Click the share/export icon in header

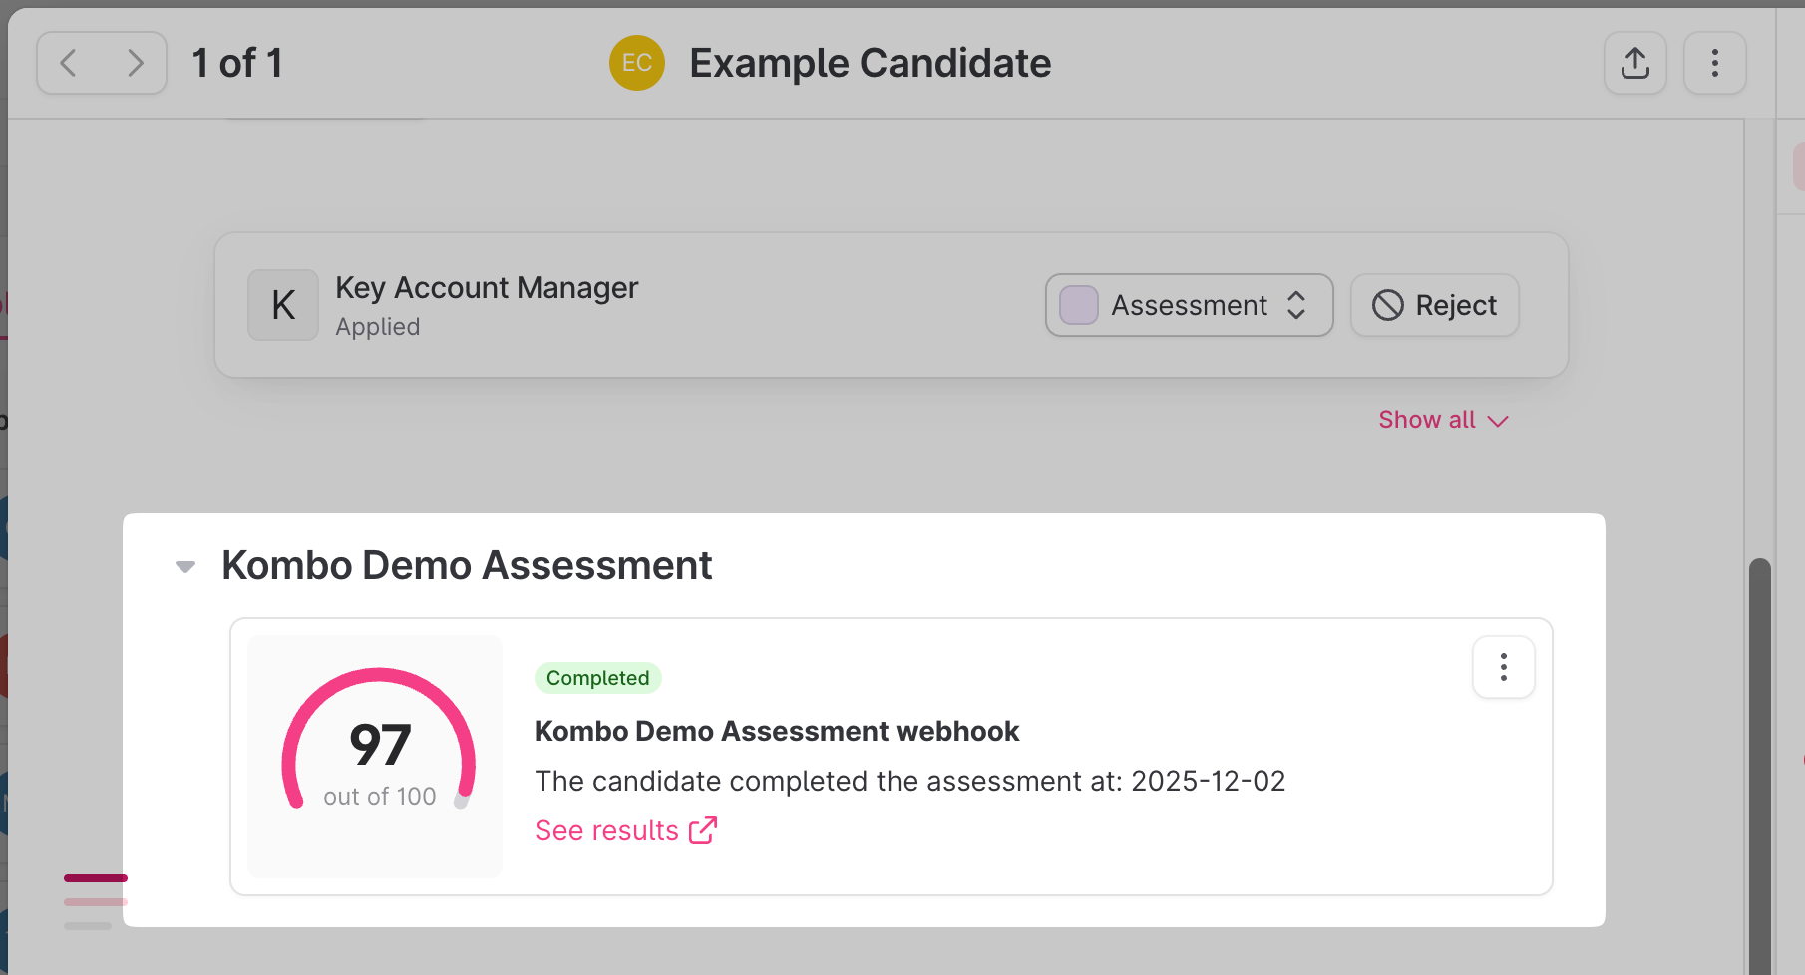(x=1634, y=63)
